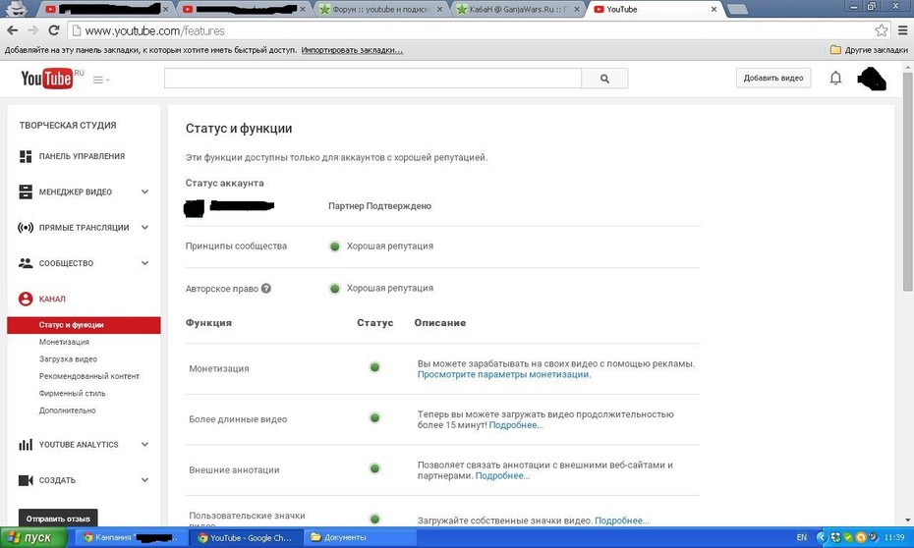Click Подробнее link for custom thumbnails
The height and width of the screenshot is (548, 914).
pyautogui.click(x=621, y=521)
